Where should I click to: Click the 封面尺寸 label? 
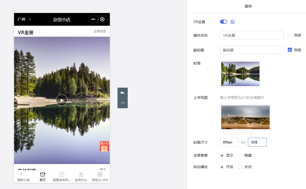[201, 142]
